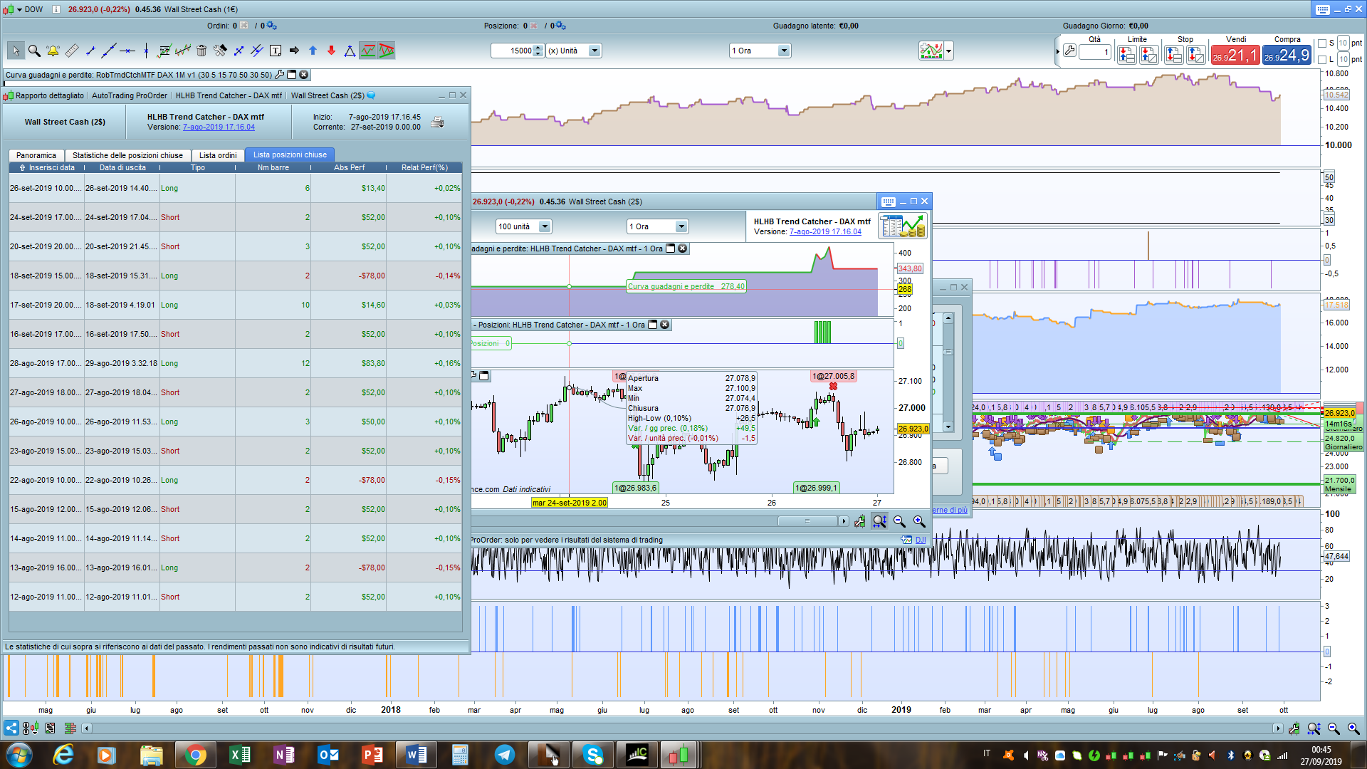Select the ruler measuring tool
The height and width of the screenshot is (769, 1367).
72,51
